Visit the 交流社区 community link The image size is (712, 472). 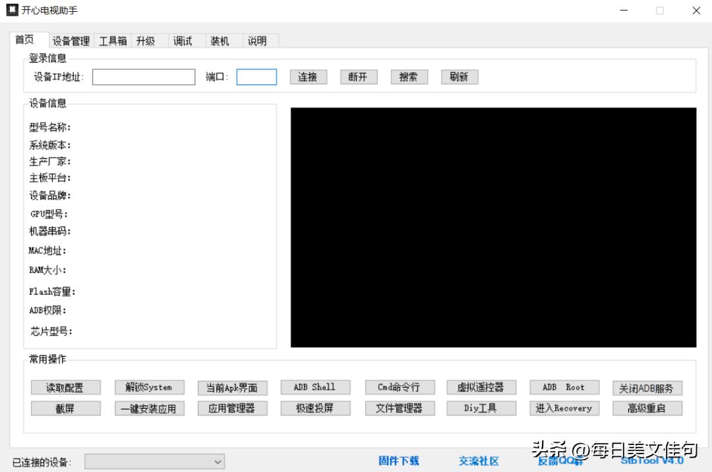(479, 461)
